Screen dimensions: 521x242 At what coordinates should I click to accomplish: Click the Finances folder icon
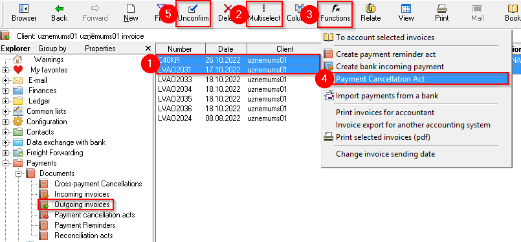pyautogui.click(x=18, y=91)
